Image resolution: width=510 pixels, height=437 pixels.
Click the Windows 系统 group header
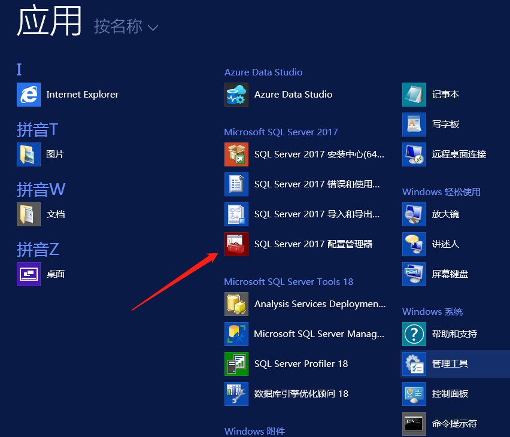[x=432, y=312]
